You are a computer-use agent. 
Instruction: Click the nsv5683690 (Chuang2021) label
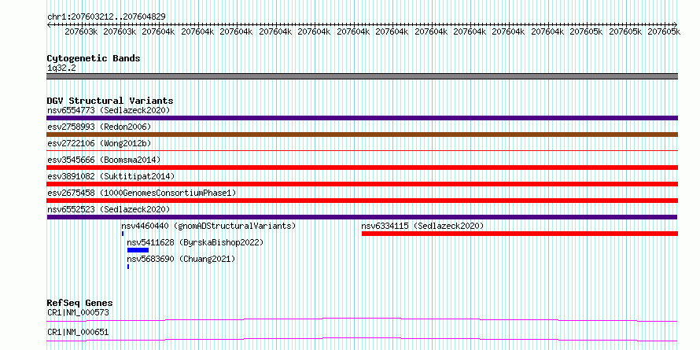181,259
